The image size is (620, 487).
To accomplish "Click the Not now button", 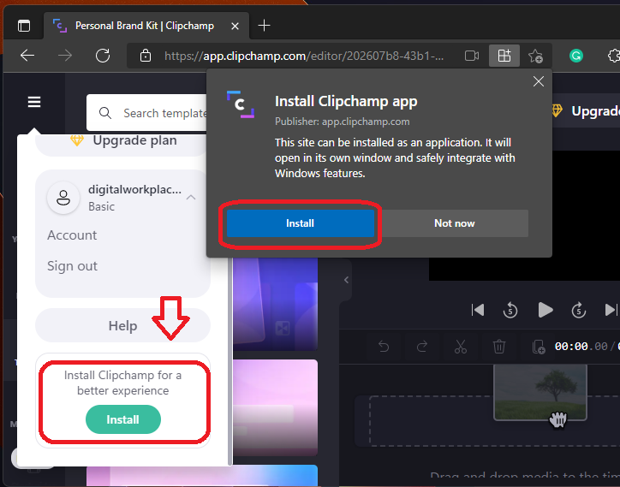I will click(455, 223).
